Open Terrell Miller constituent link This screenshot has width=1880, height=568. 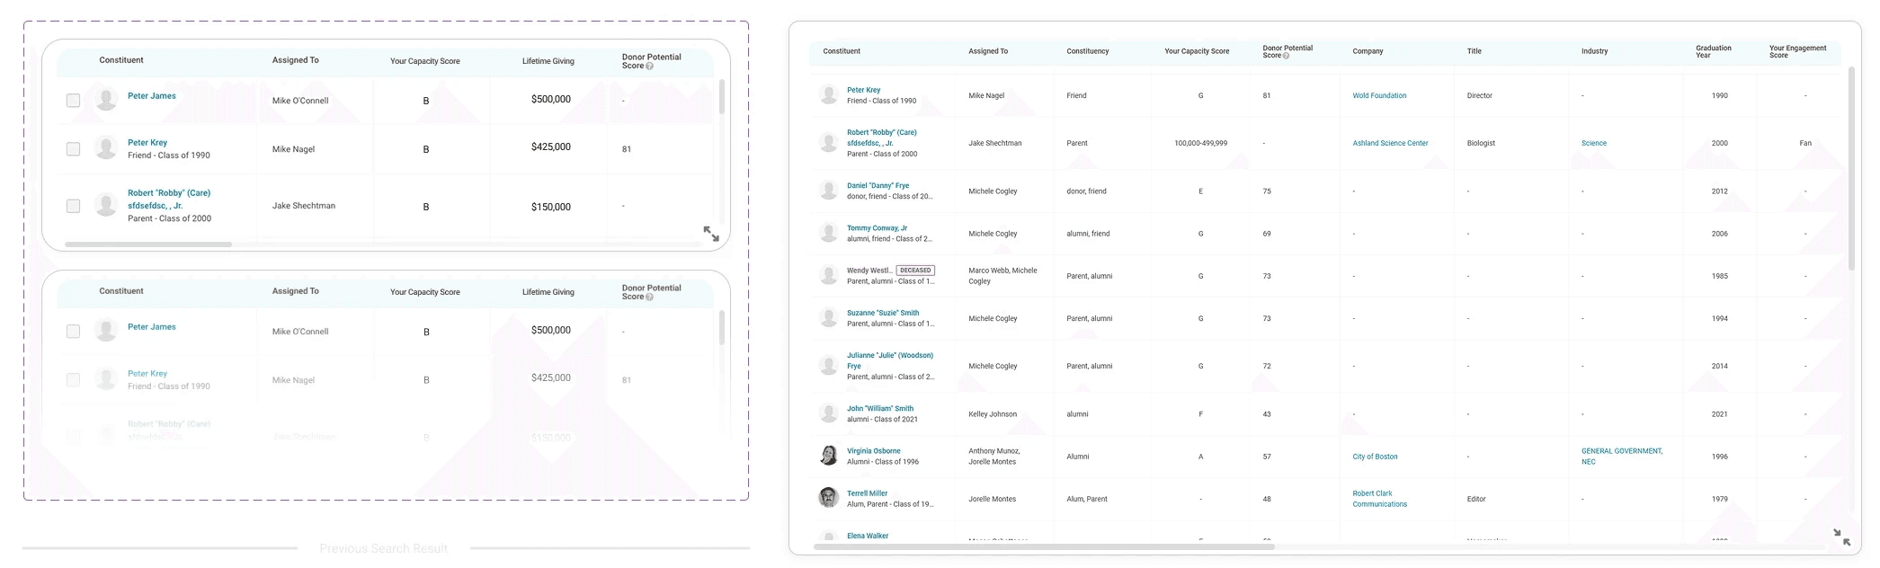point(867,493)
